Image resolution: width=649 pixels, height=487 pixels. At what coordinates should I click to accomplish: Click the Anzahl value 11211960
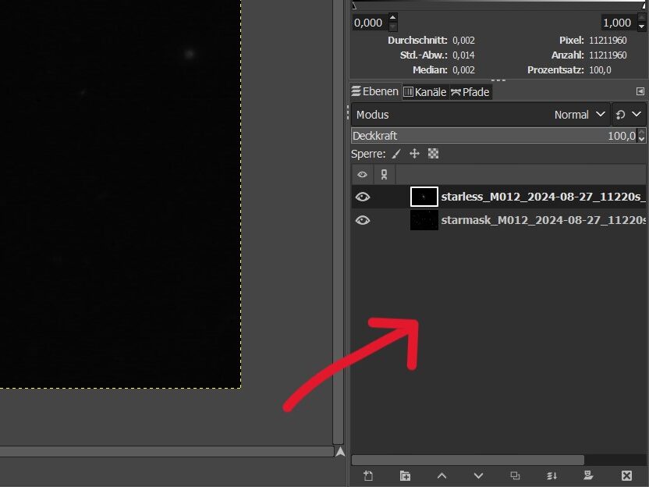click(x=608, y=55)
